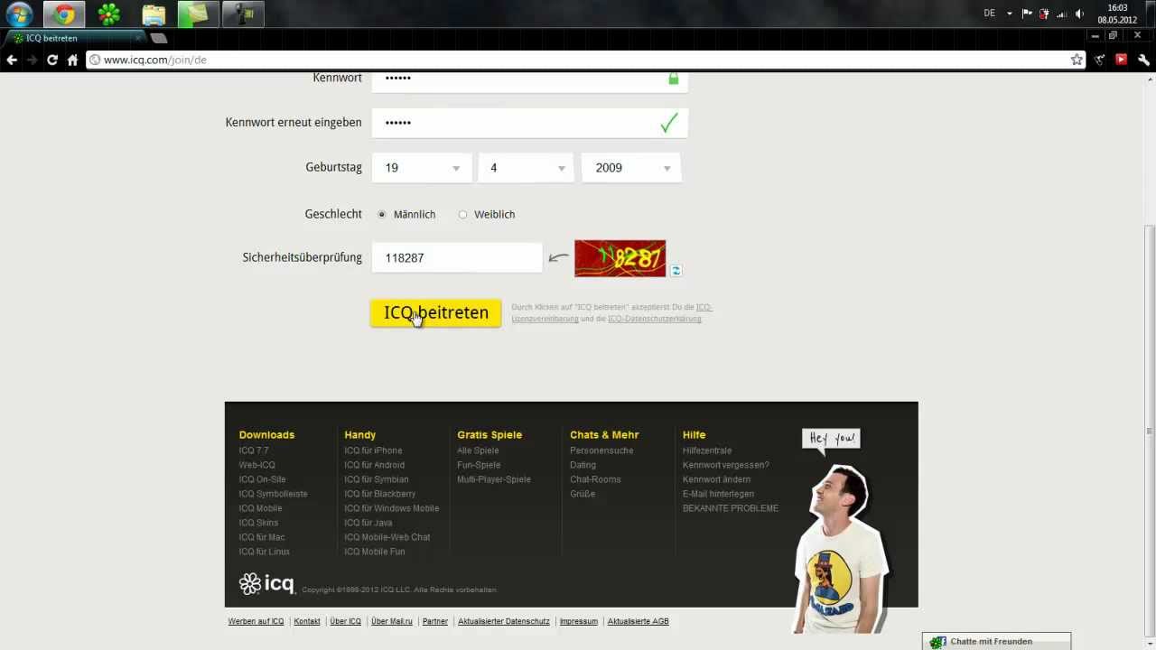Open the Windows Start menu
This screenshot has height=650, width=1156.
tap(20, 14)
